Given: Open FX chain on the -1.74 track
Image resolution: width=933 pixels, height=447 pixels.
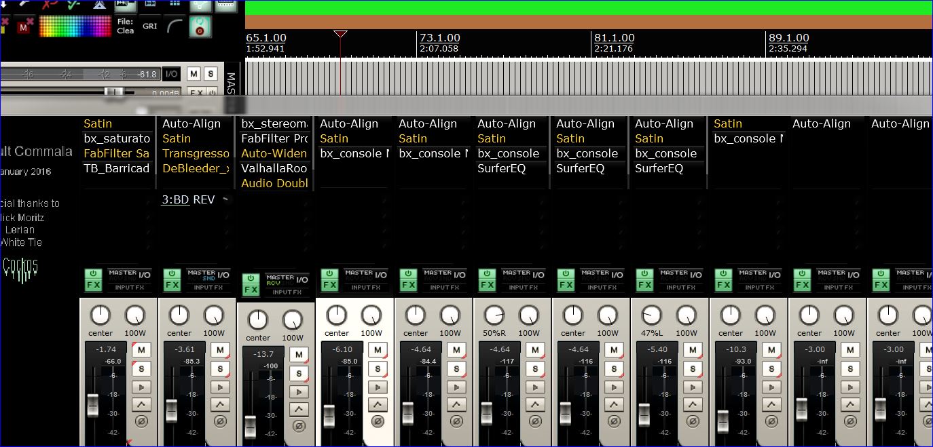Looking at the screenshot, I should 94,286.
